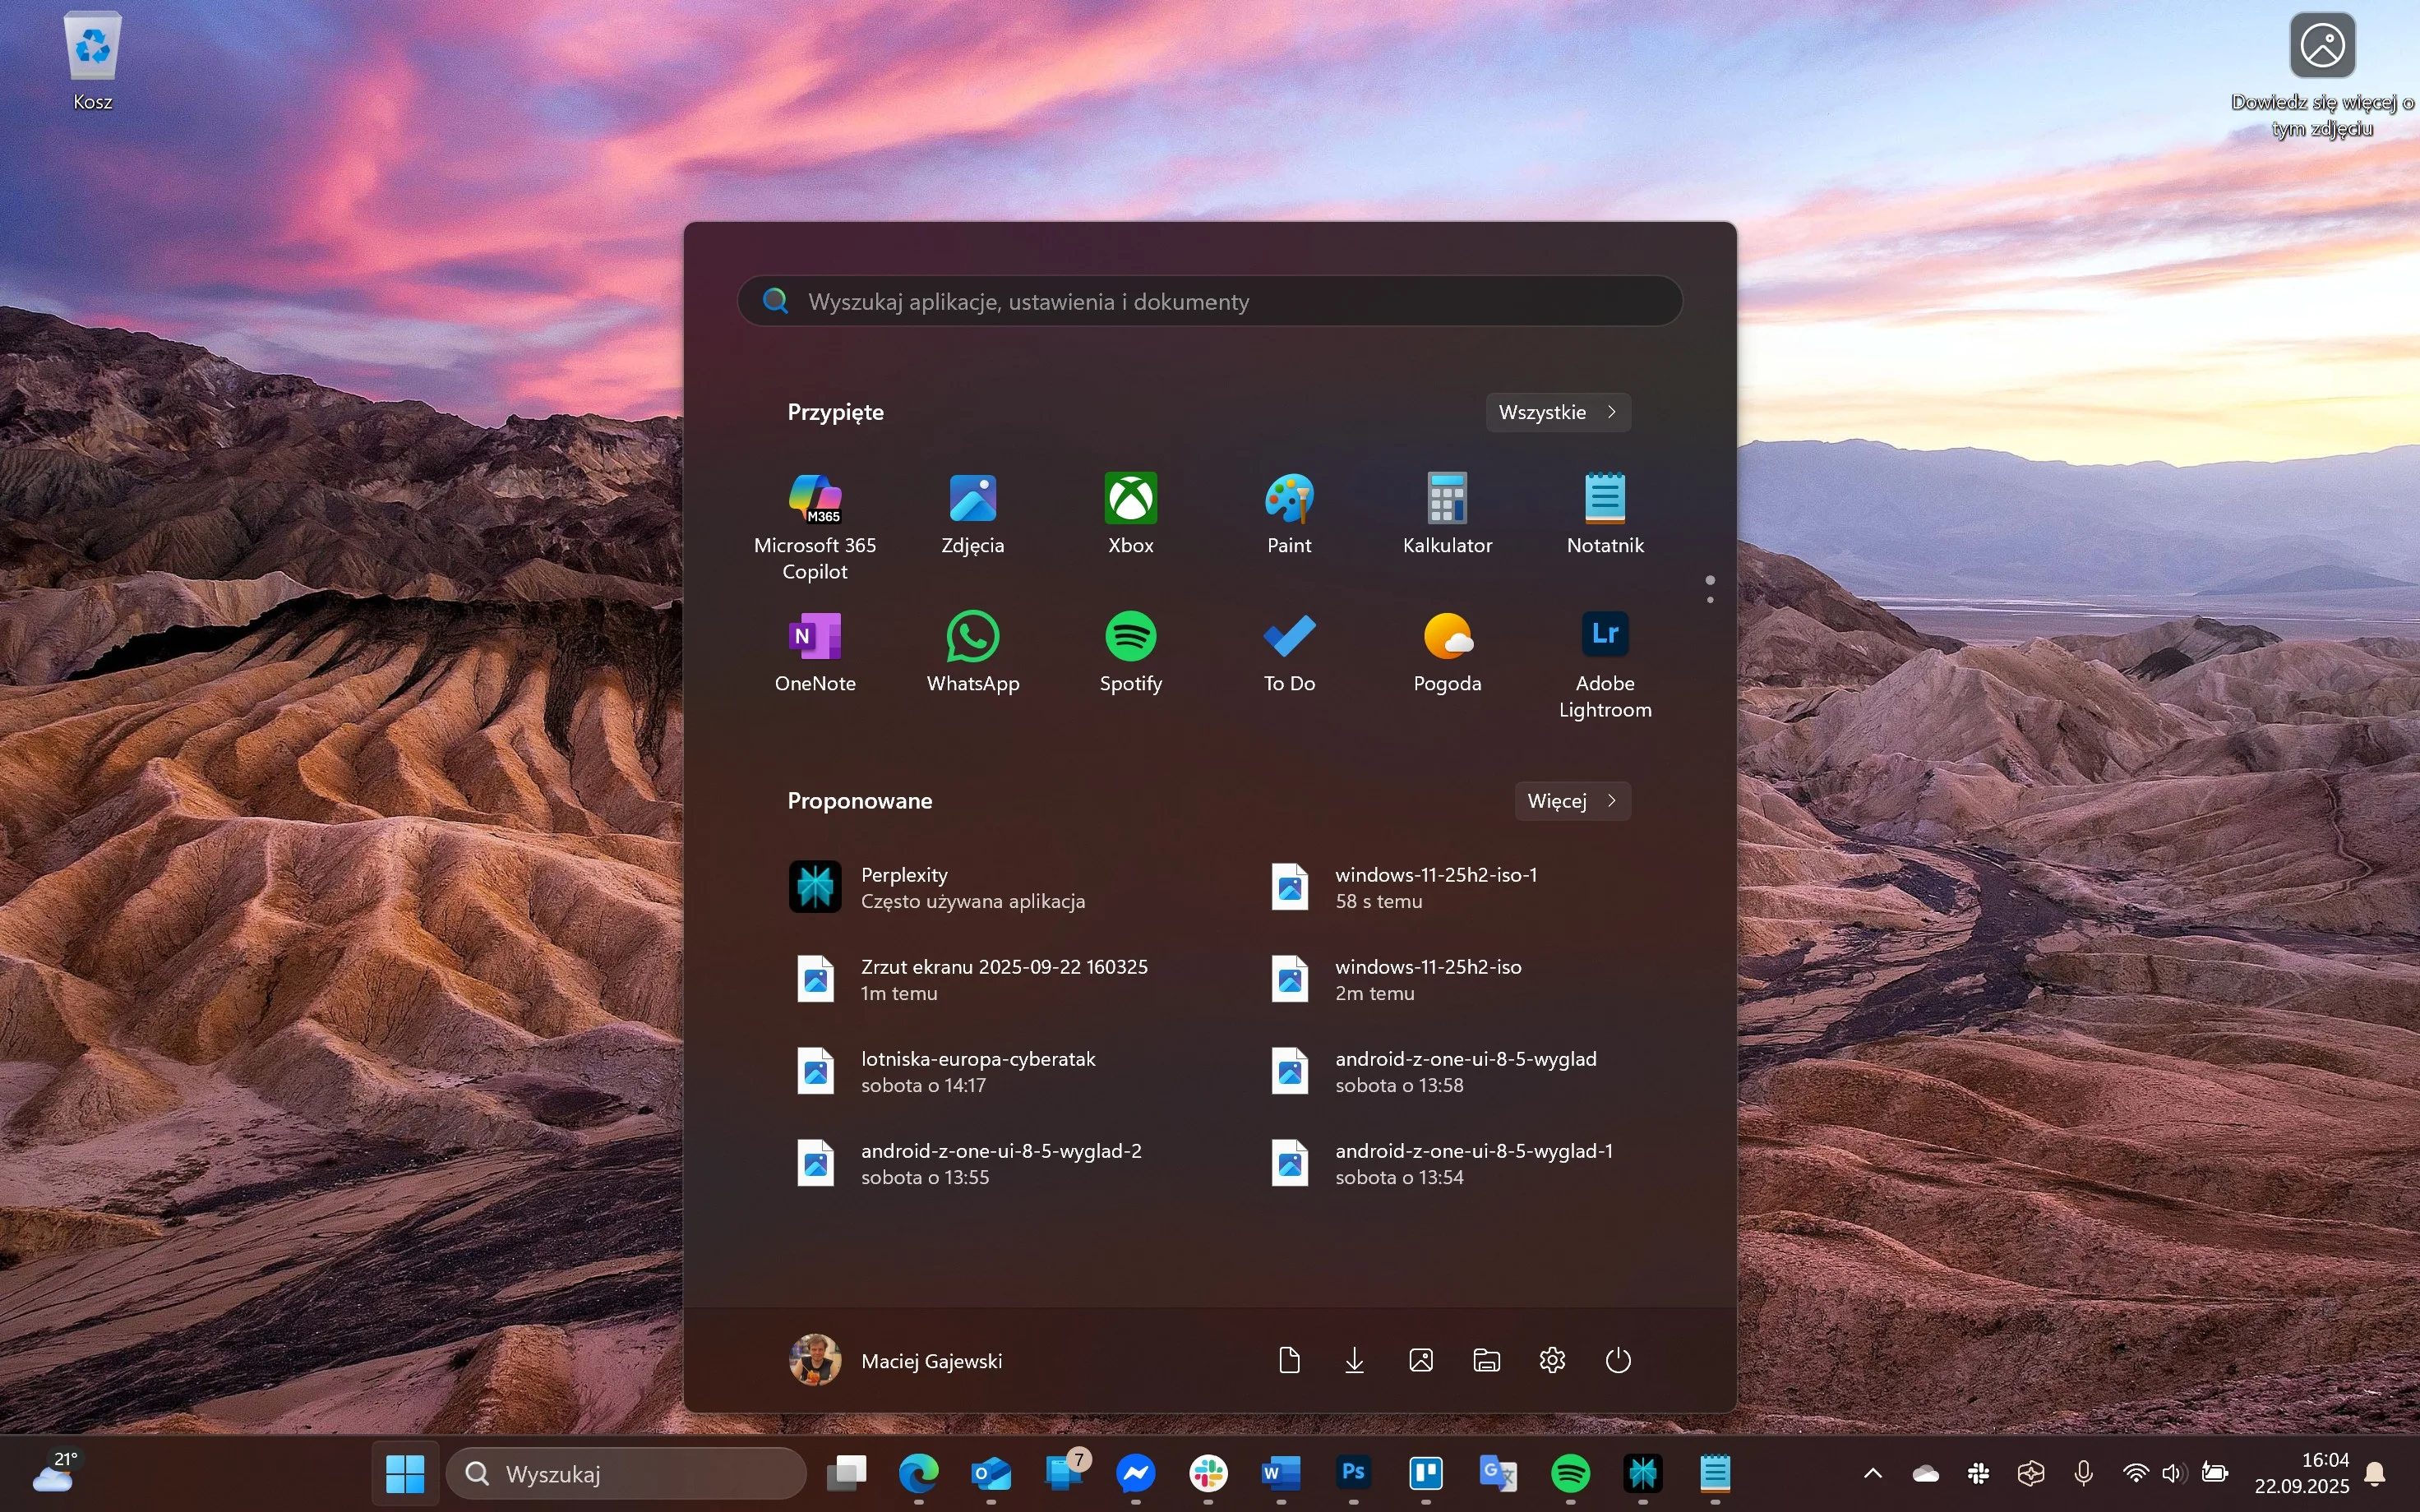Open the To Do app
Viewport: 2420px width, 1512px height.
click(x=1289, y=652)
